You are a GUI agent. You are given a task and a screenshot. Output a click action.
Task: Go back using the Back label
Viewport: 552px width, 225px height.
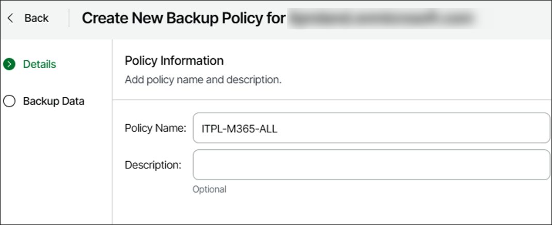(x=36, y=18)
